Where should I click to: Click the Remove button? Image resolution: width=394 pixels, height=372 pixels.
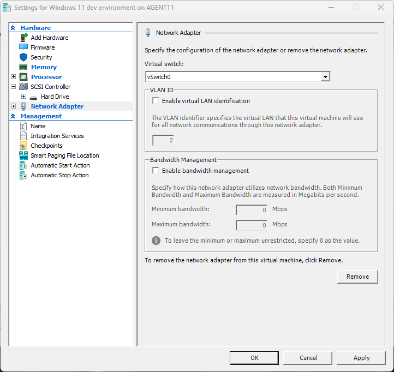(x=357, y=277)
